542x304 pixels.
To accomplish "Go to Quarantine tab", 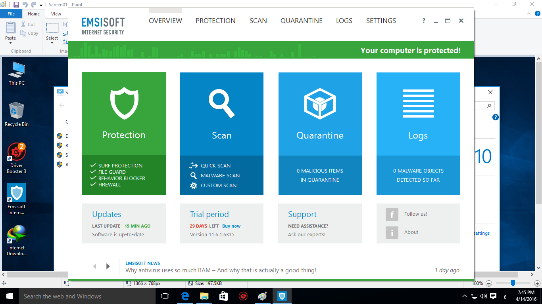I will coord(302,21).
